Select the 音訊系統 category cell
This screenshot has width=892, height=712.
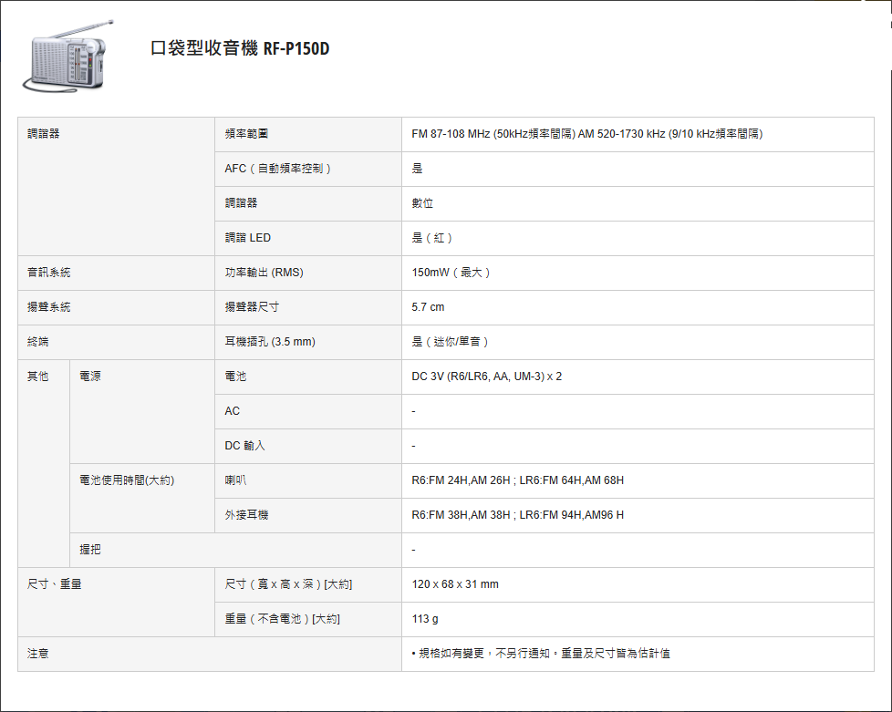pyautogui.click(x=49, y=273)
